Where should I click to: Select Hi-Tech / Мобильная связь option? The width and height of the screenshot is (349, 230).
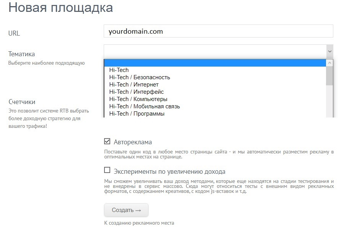[x=144, y=106]
